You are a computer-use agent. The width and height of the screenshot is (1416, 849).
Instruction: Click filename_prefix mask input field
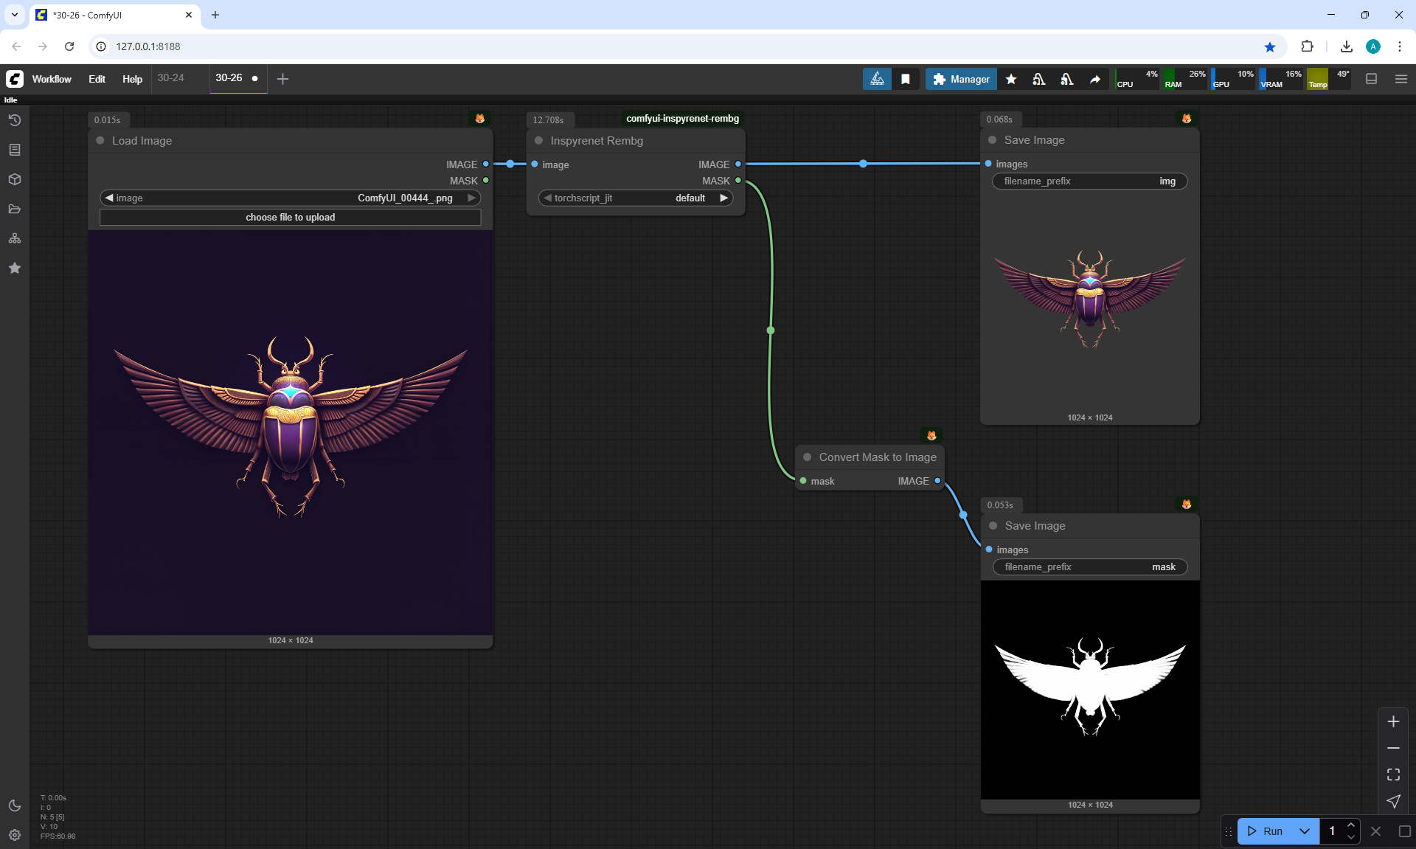(1090, 566)
